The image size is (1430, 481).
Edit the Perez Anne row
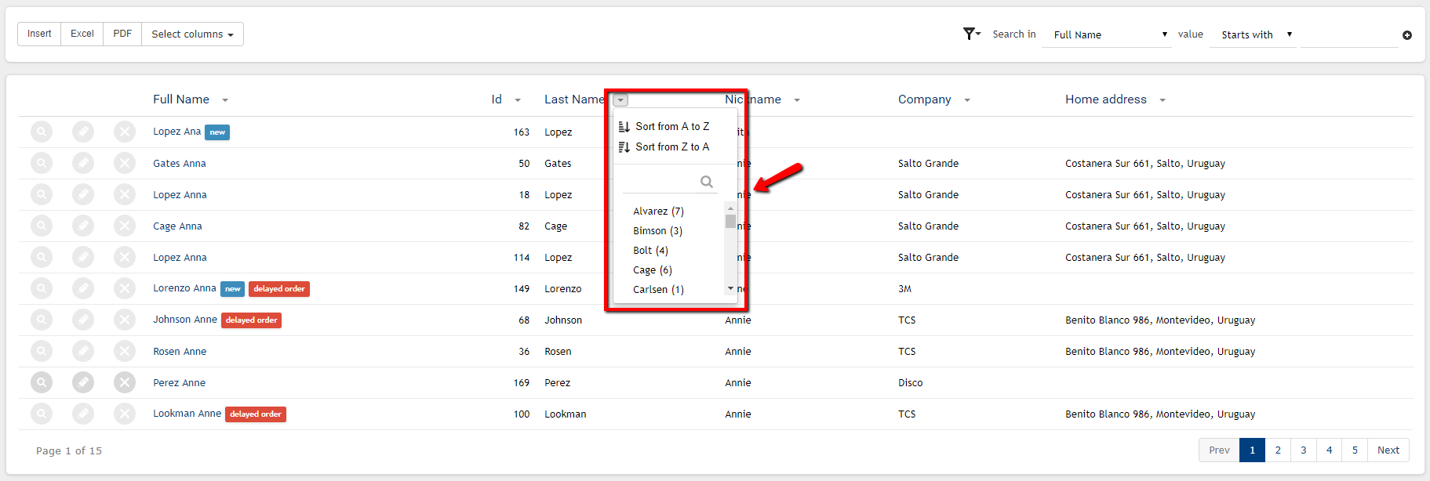pos(83,382)
